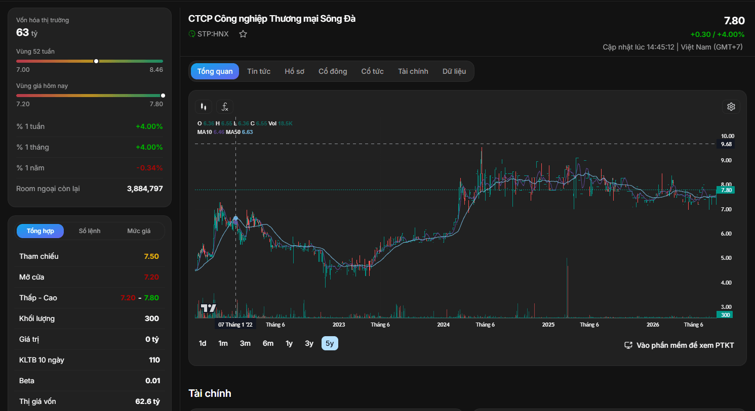Screen dimensions: 755x411
Task: Go to the Cổ đông tab
Action: pos(333,71)
